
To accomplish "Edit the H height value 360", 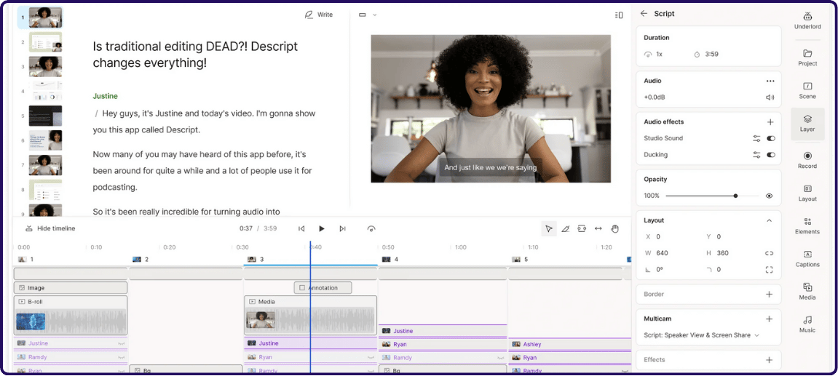I will point(722,253).
